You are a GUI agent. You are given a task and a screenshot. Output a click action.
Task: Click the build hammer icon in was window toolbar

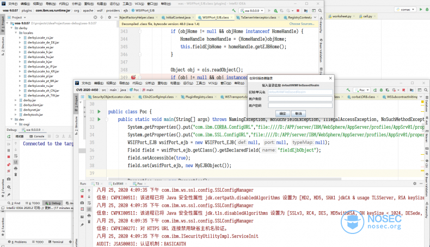pyautogui.click(x=234, y=10)
